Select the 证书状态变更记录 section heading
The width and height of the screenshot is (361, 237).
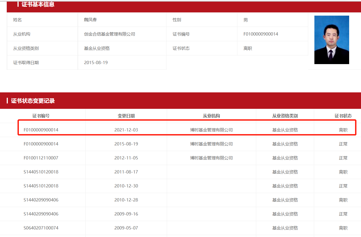click(x=33, y=101)
